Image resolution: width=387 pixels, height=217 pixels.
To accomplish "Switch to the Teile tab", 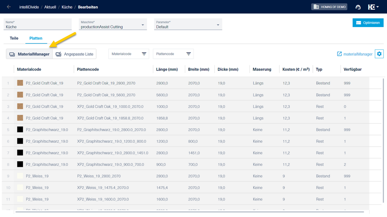I will click(x=14, y=38).
